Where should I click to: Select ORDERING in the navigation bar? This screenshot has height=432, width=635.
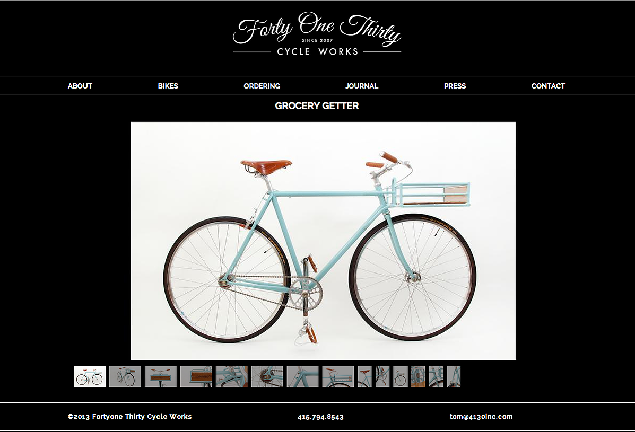[x=262, y=86]
